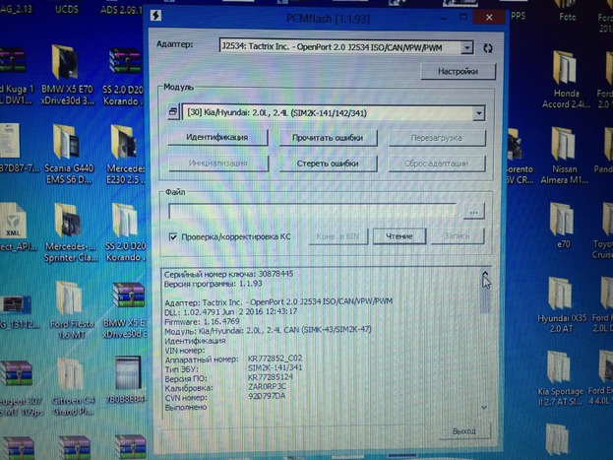Expand the Модуль Kia/Hyundai dropdown

[x=478, y=114]
